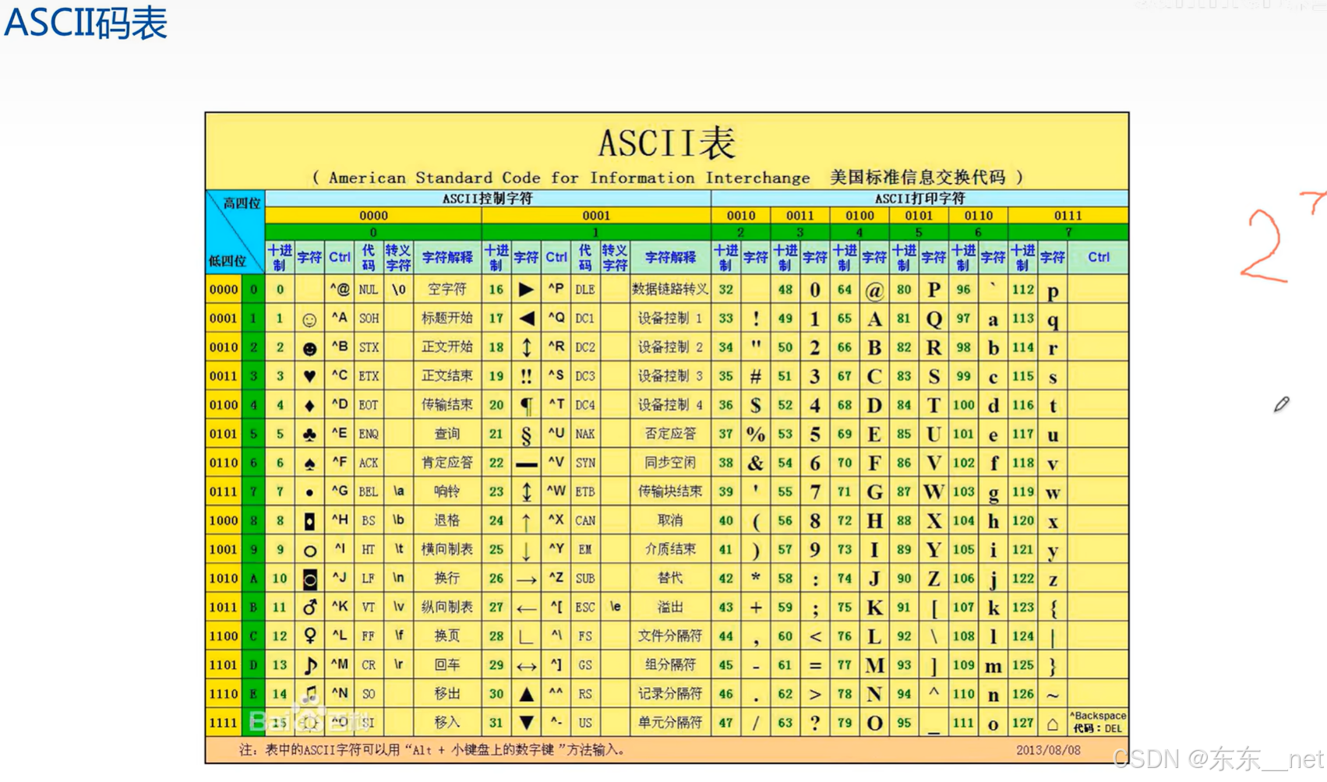
Task: Select the "ASCII打印字符" header band
Action: click(919, 199)
